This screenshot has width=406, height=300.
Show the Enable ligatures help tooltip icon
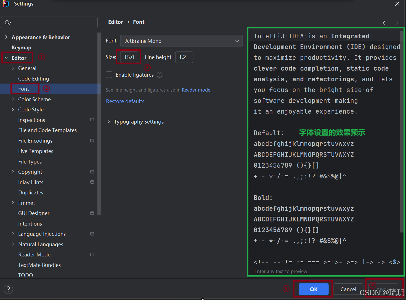160,75
